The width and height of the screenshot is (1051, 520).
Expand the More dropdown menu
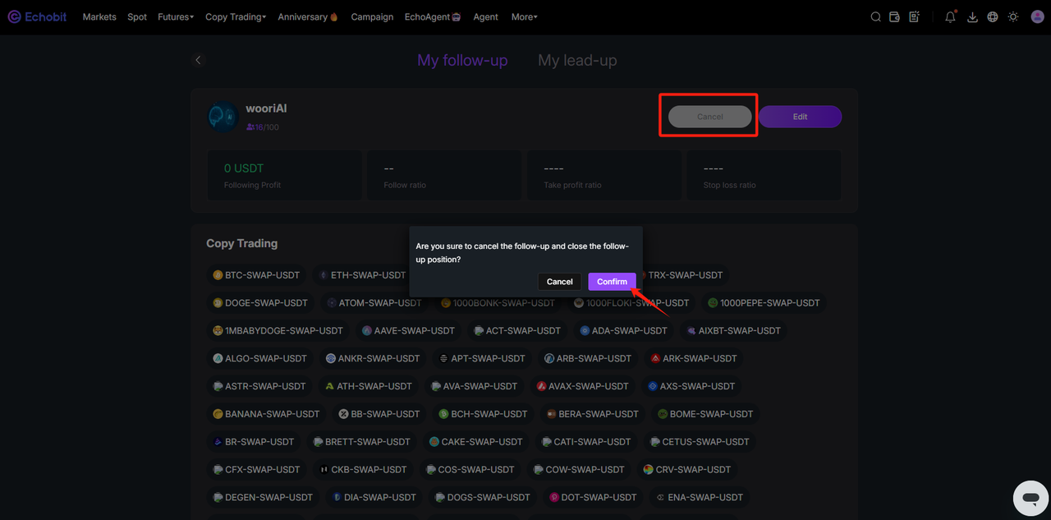pyautogui.click(x=524, y=16)
